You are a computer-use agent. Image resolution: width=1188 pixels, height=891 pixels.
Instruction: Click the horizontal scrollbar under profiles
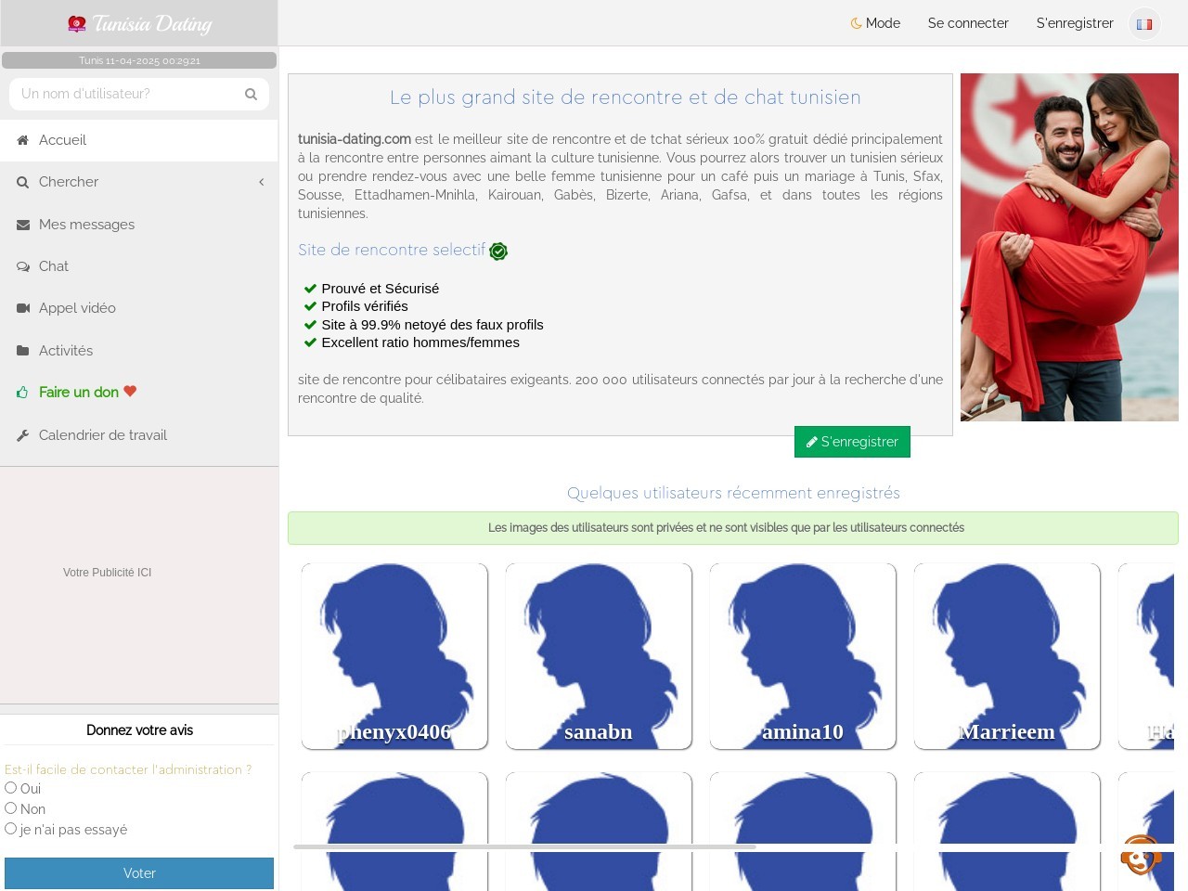coord(524,846)
